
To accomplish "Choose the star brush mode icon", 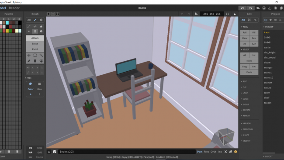I will (x=41, y=27).
